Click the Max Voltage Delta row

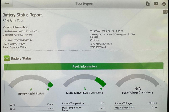pos(136,108)
